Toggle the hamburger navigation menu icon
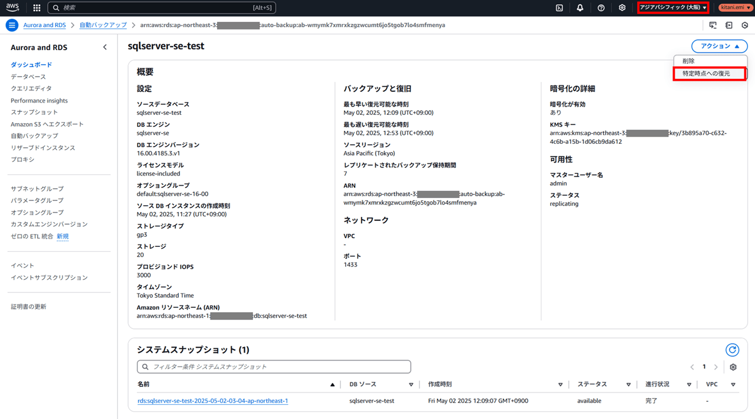The height and width of the screenshot is (419, 755). point(11,25)
